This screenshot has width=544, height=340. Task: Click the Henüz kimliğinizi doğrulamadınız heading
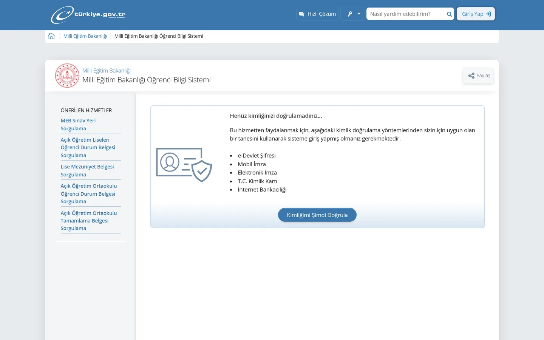pyautogui.click(x=276, y=116)
